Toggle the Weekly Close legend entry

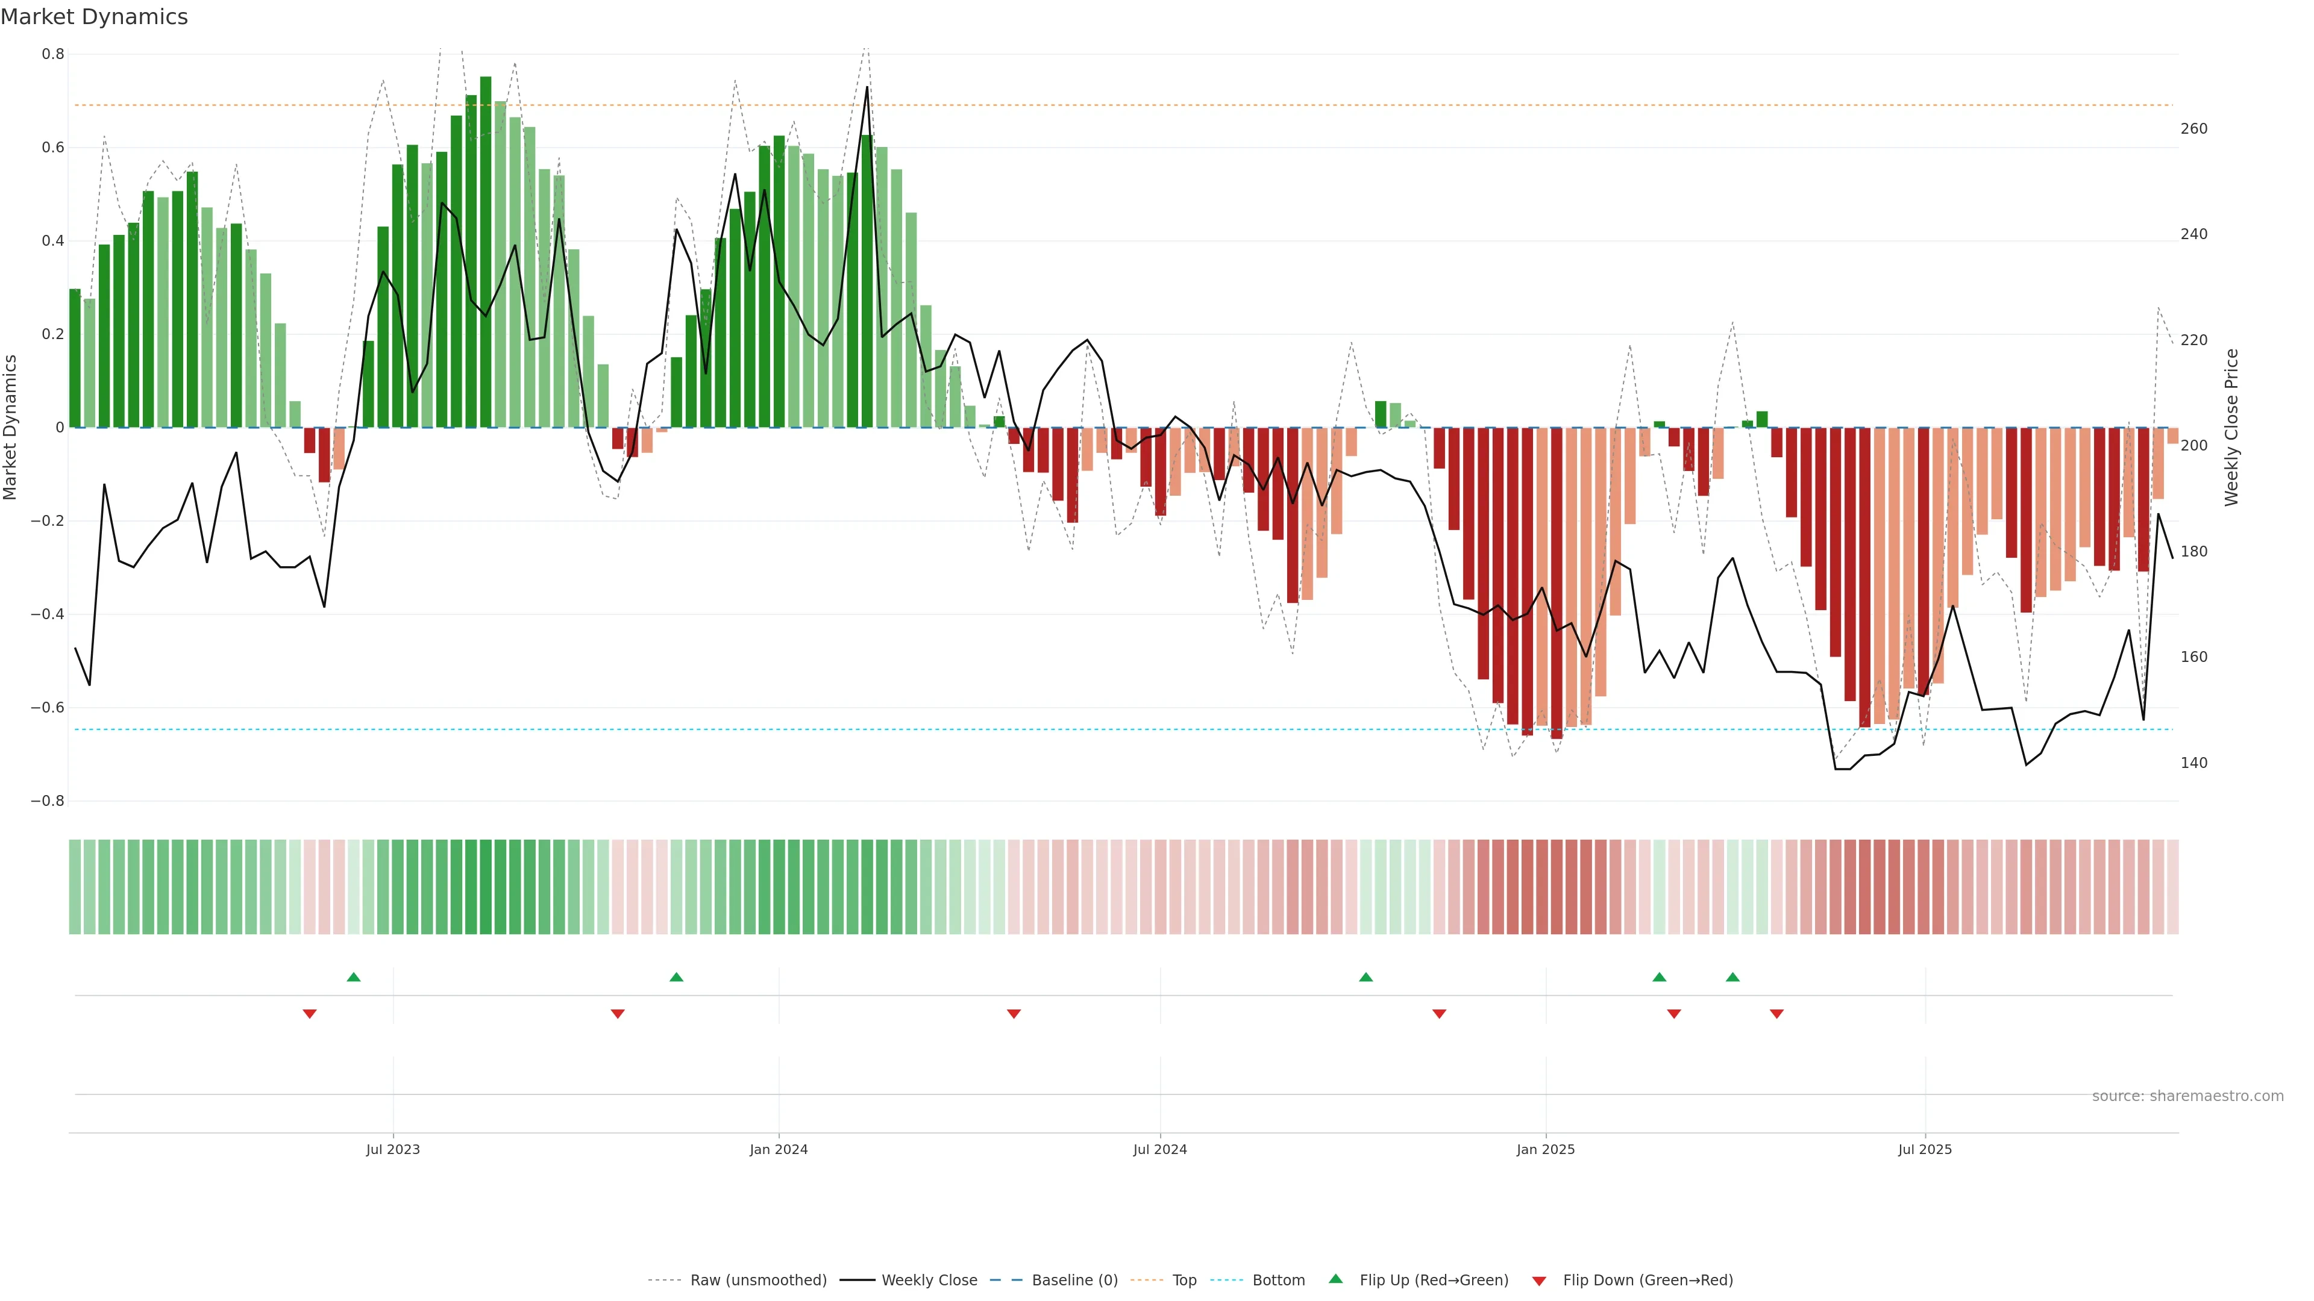[x=929, y=1281]
